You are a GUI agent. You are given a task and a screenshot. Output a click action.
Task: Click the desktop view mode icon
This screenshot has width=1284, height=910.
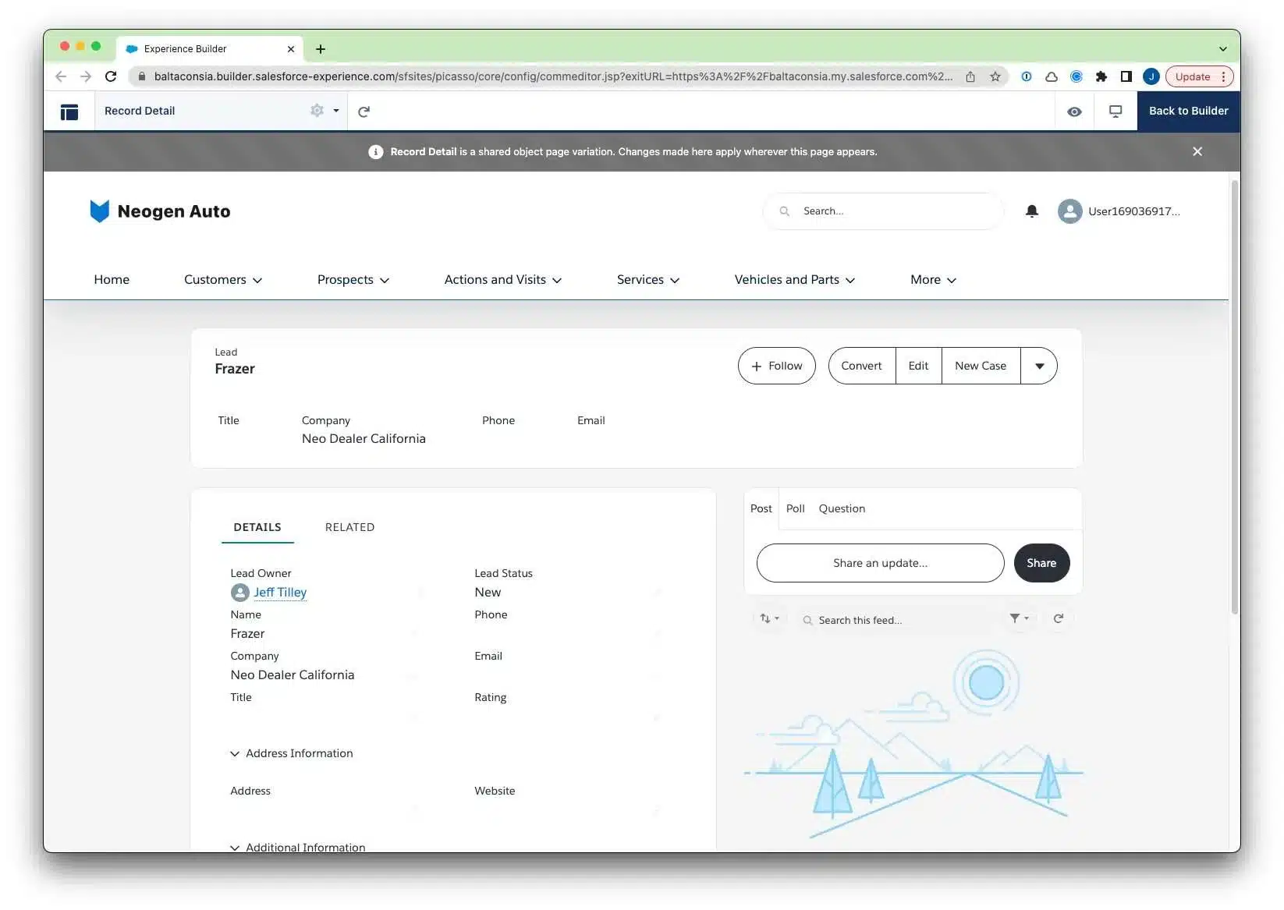pyautogui.click(x=1116, y=112)
